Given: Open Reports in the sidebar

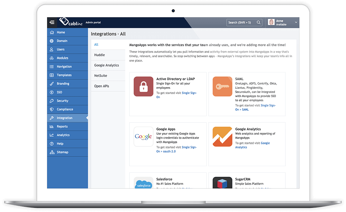Looking at the screenshot, I should click(67, 127).
